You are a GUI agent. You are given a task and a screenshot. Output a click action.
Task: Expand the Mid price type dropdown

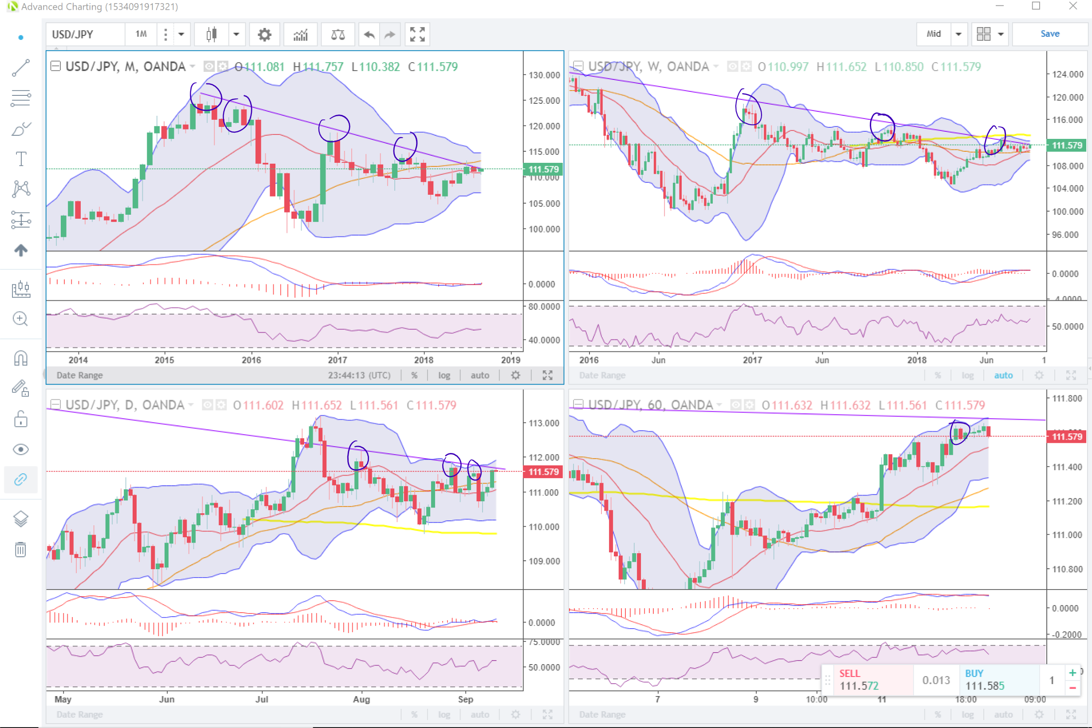coord(958,34)
